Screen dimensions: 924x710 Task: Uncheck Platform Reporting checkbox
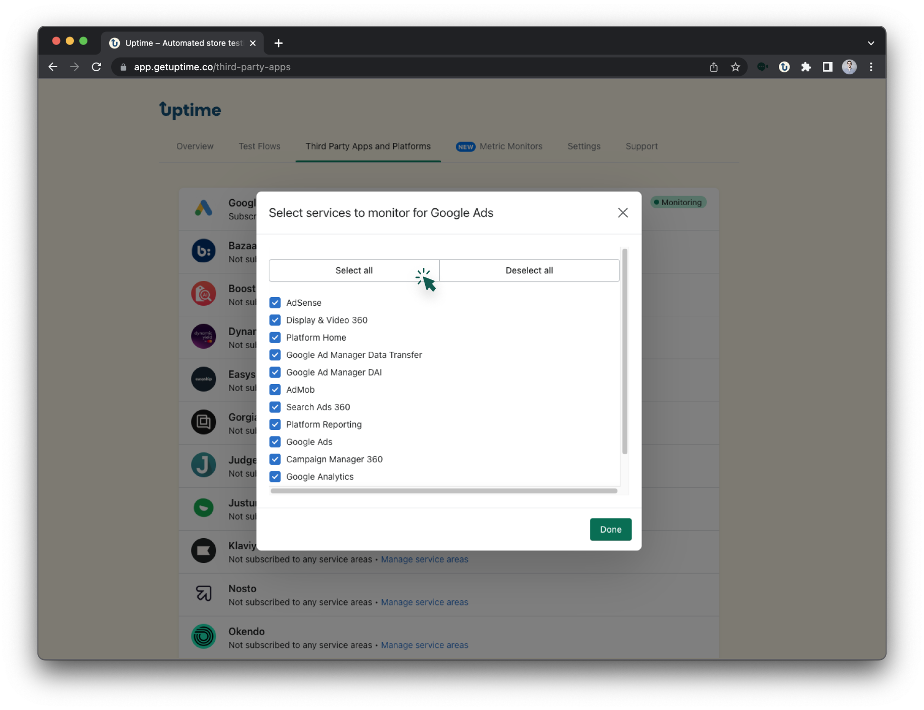[275, 424]
